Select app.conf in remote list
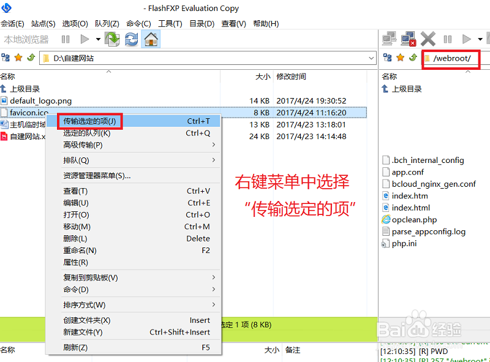Viewport: 490px width, 362px height. (x=403, y=172)
